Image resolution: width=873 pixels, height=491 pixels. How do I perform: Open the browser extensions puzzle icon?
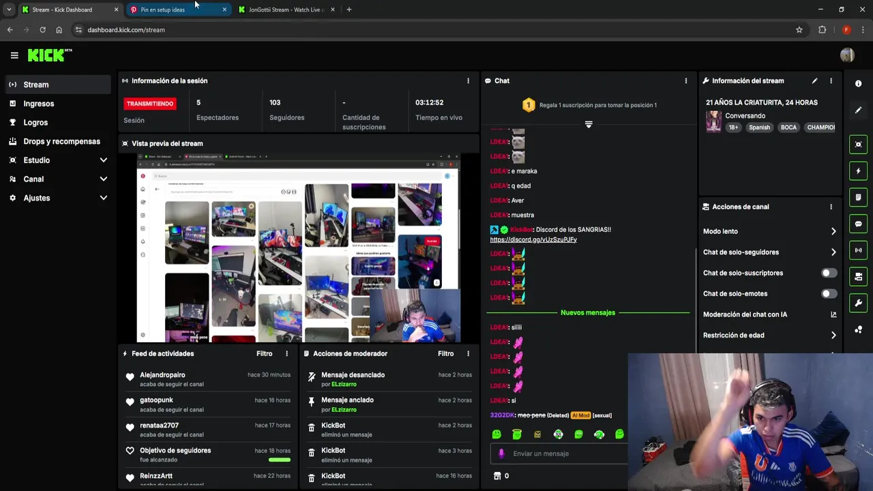click(x=822, y=30)
